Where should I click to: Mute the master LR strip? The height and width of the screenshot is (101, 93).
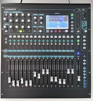click(78, 37)
